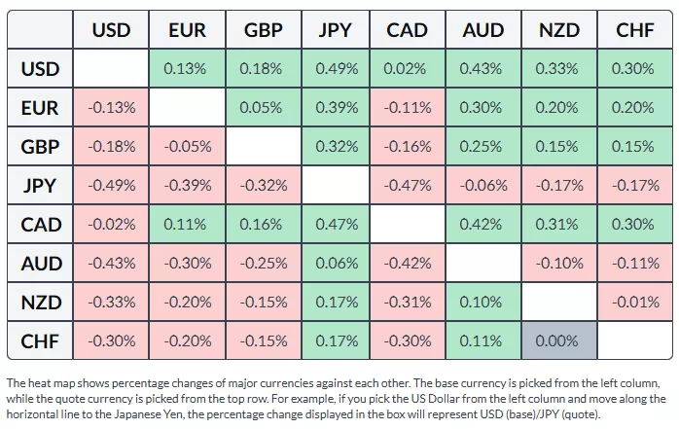Click the NZD/CHF cell showing -0.01%
679x429 pixels.
635,303
